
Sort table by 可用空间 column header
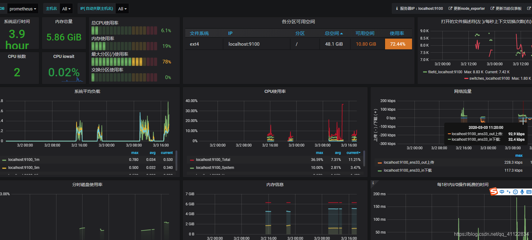tap(365, 33)
